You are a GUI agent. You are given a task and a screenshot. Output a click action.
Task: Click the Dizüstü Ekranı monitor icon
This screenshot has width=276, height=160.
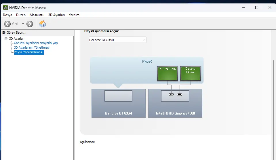pos(191,74)
